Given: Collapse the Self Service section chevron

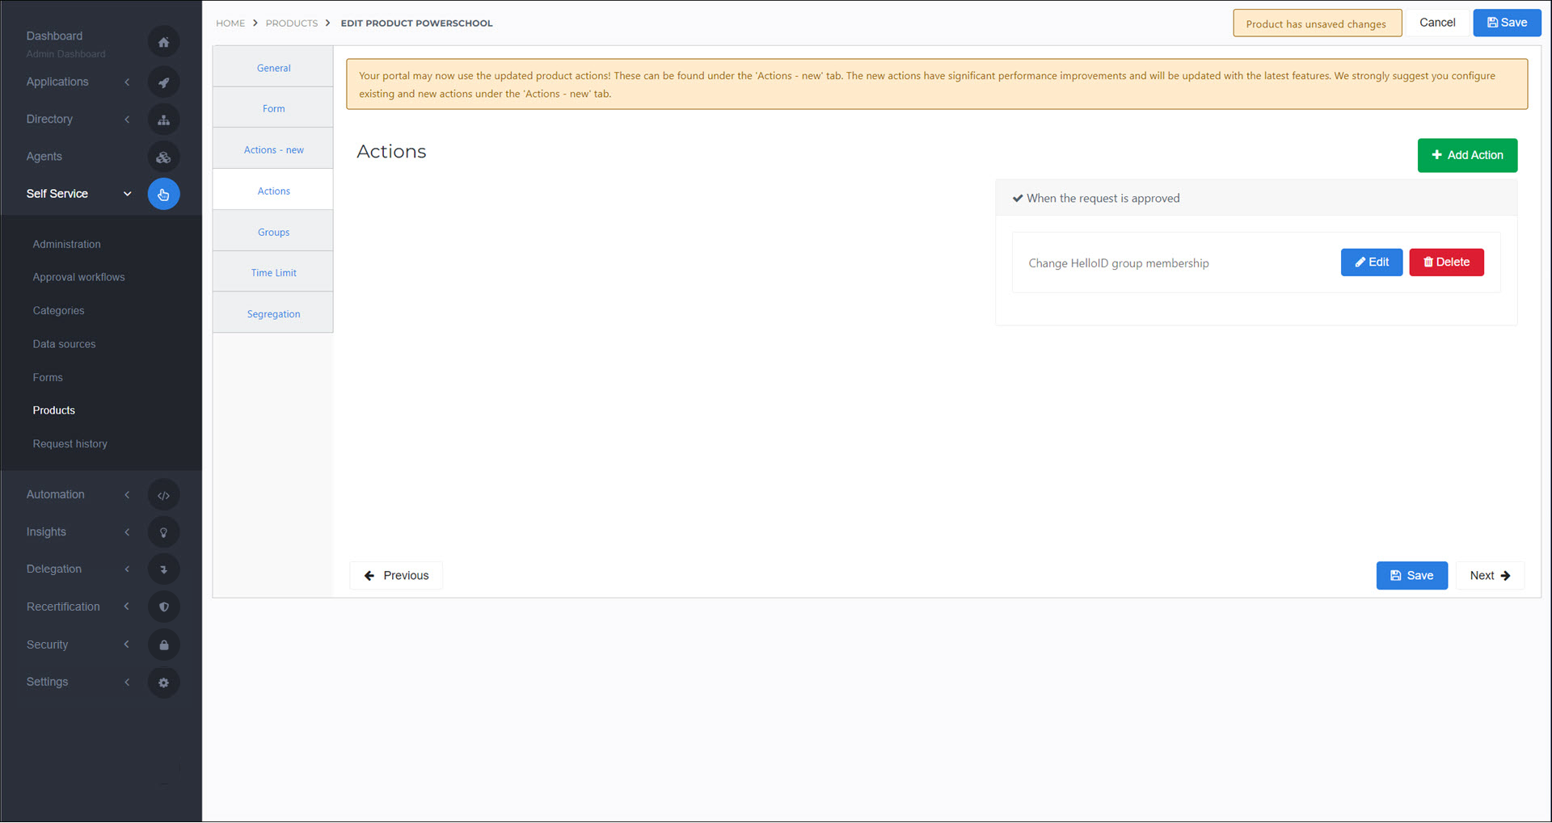Looking at the screenshot, I should click(x=127, y=194).
